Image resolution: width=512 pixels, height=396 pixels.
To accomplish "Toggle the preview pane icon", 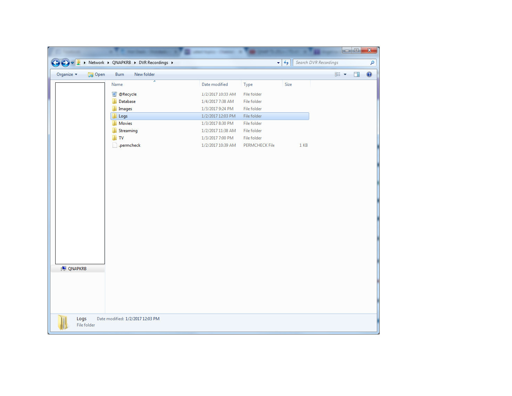I will 356,74.
